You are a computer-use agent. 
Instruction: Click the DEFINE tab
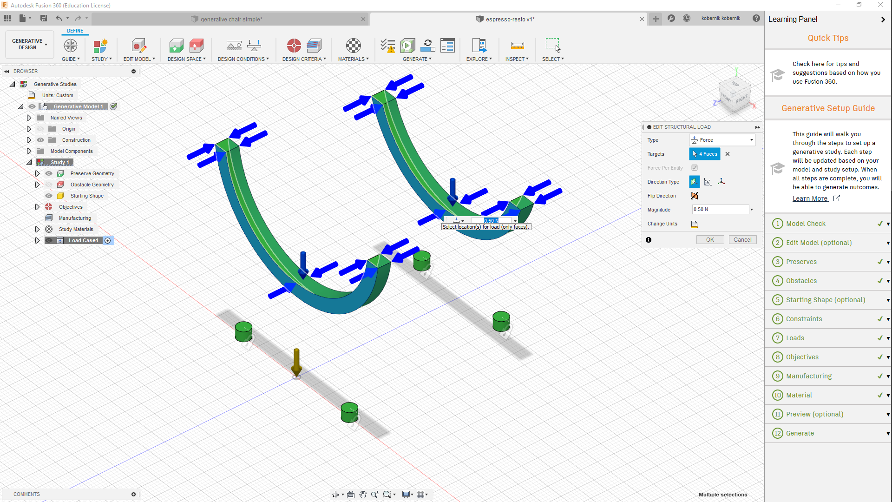coord(75,31)
